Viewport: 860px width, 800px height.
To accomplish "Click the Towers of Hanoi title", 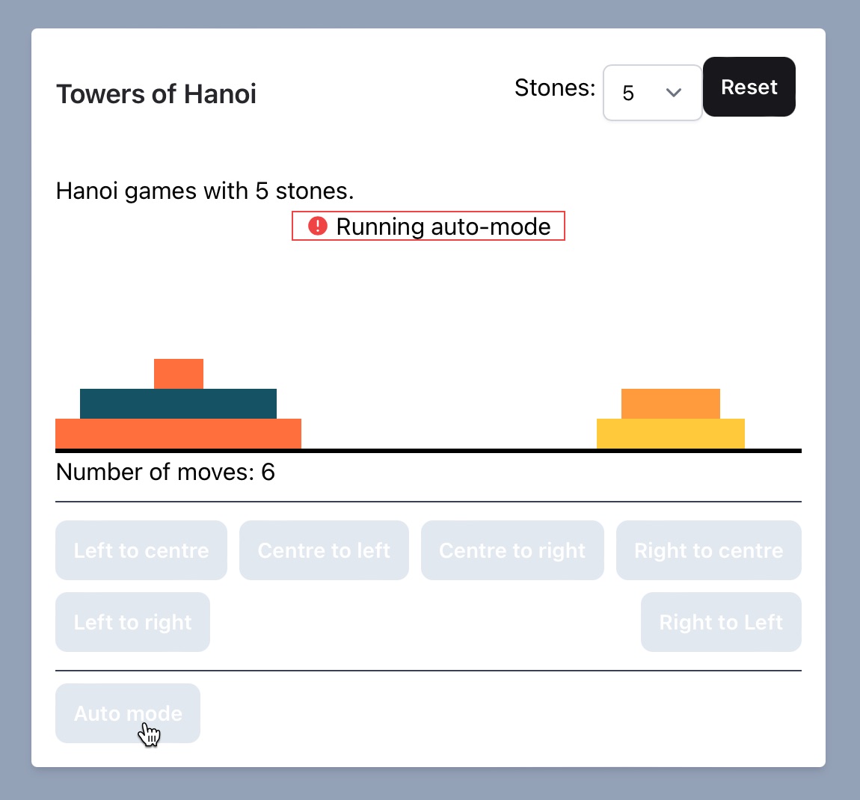I will 156,93.
